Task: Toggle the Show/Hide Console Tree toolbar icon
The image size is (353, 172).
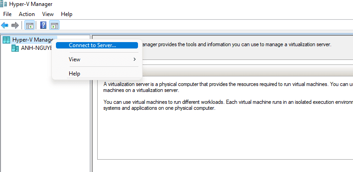Action: (x=29, y=25)
